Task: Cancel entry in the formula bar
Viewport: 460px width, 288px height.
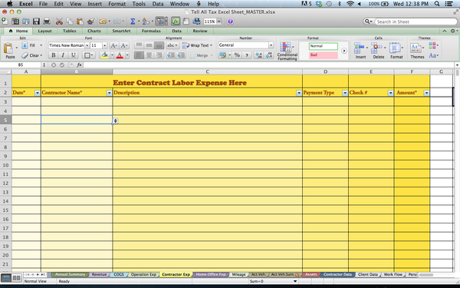Action: tap(54, 65)
